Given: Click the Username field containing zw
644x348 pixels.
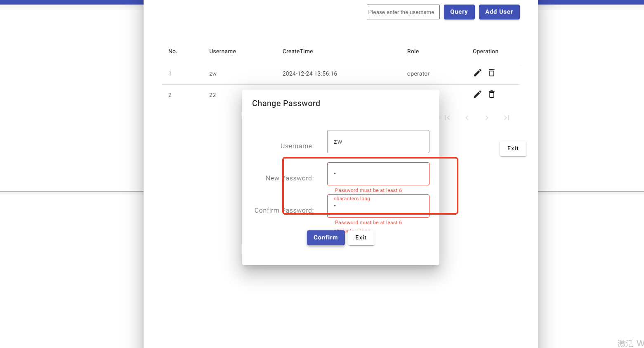Looking at the screenshot, I should (x=378, y=142).
